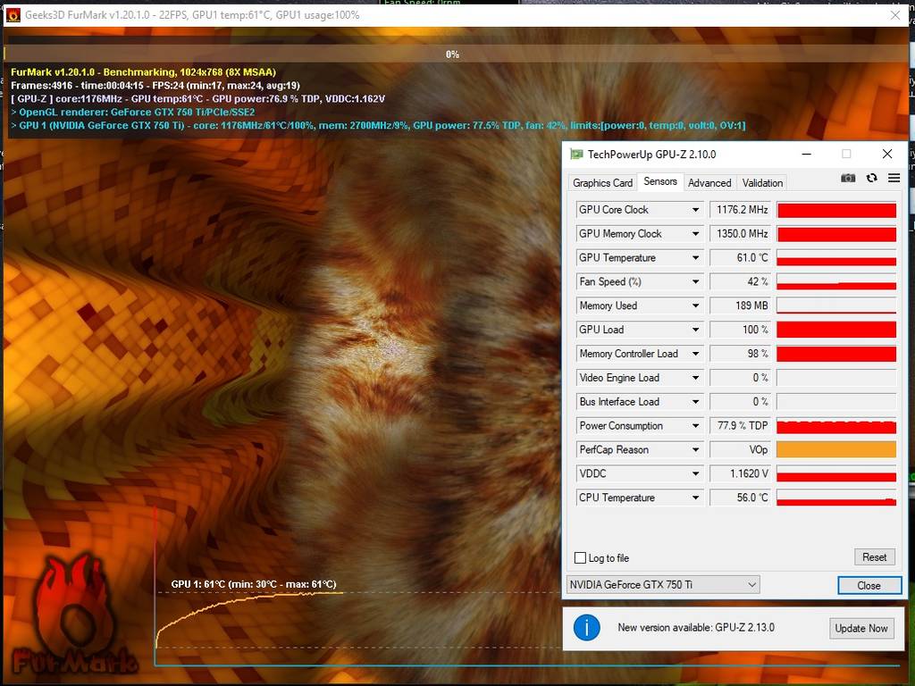
Task: Click the OpenGL renderer line in FurMark
Action: [x=133, y=112]
